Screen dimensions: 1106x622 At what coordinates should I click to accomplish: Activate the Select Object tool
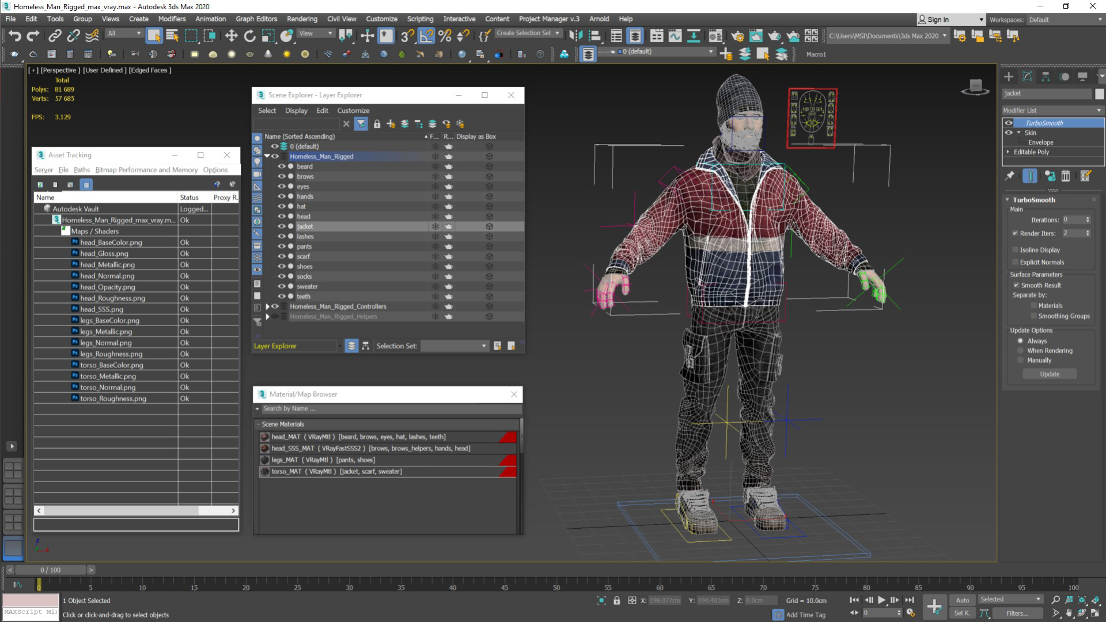tap(154, 36)
